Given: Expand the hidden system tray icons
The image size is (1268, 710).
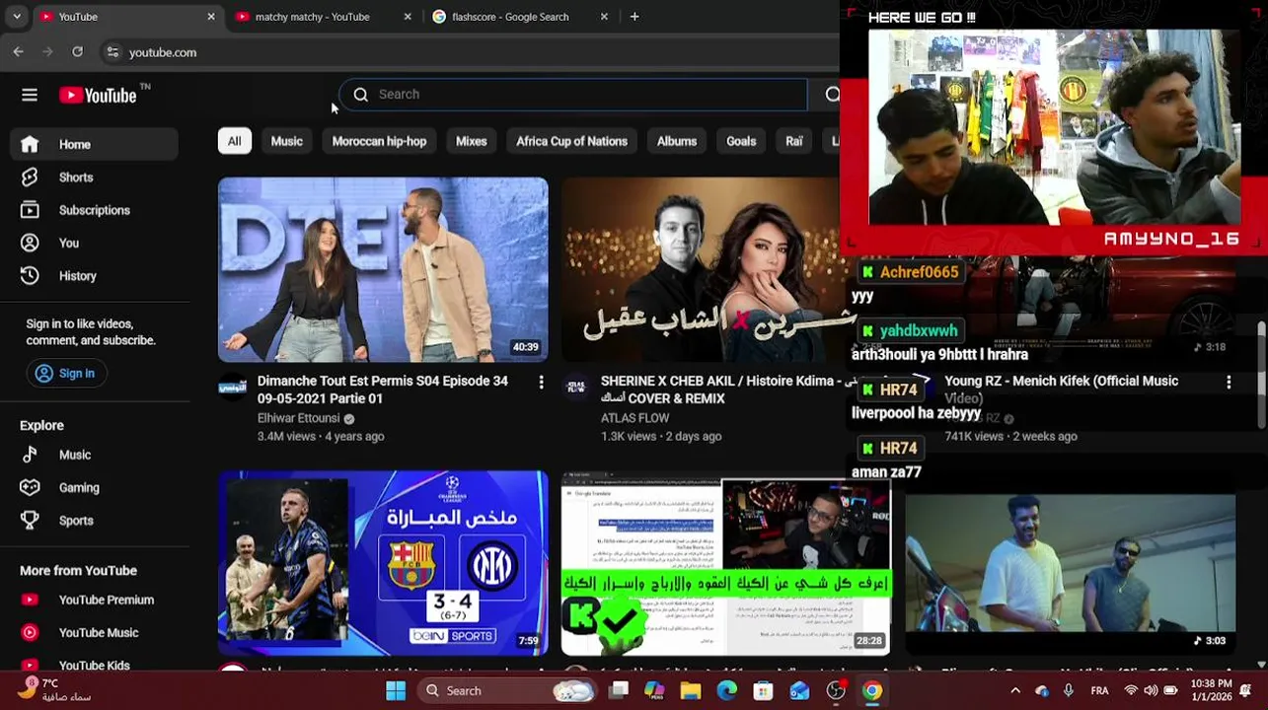Looking at the screenshot, I should click(x=1014, y=690).
